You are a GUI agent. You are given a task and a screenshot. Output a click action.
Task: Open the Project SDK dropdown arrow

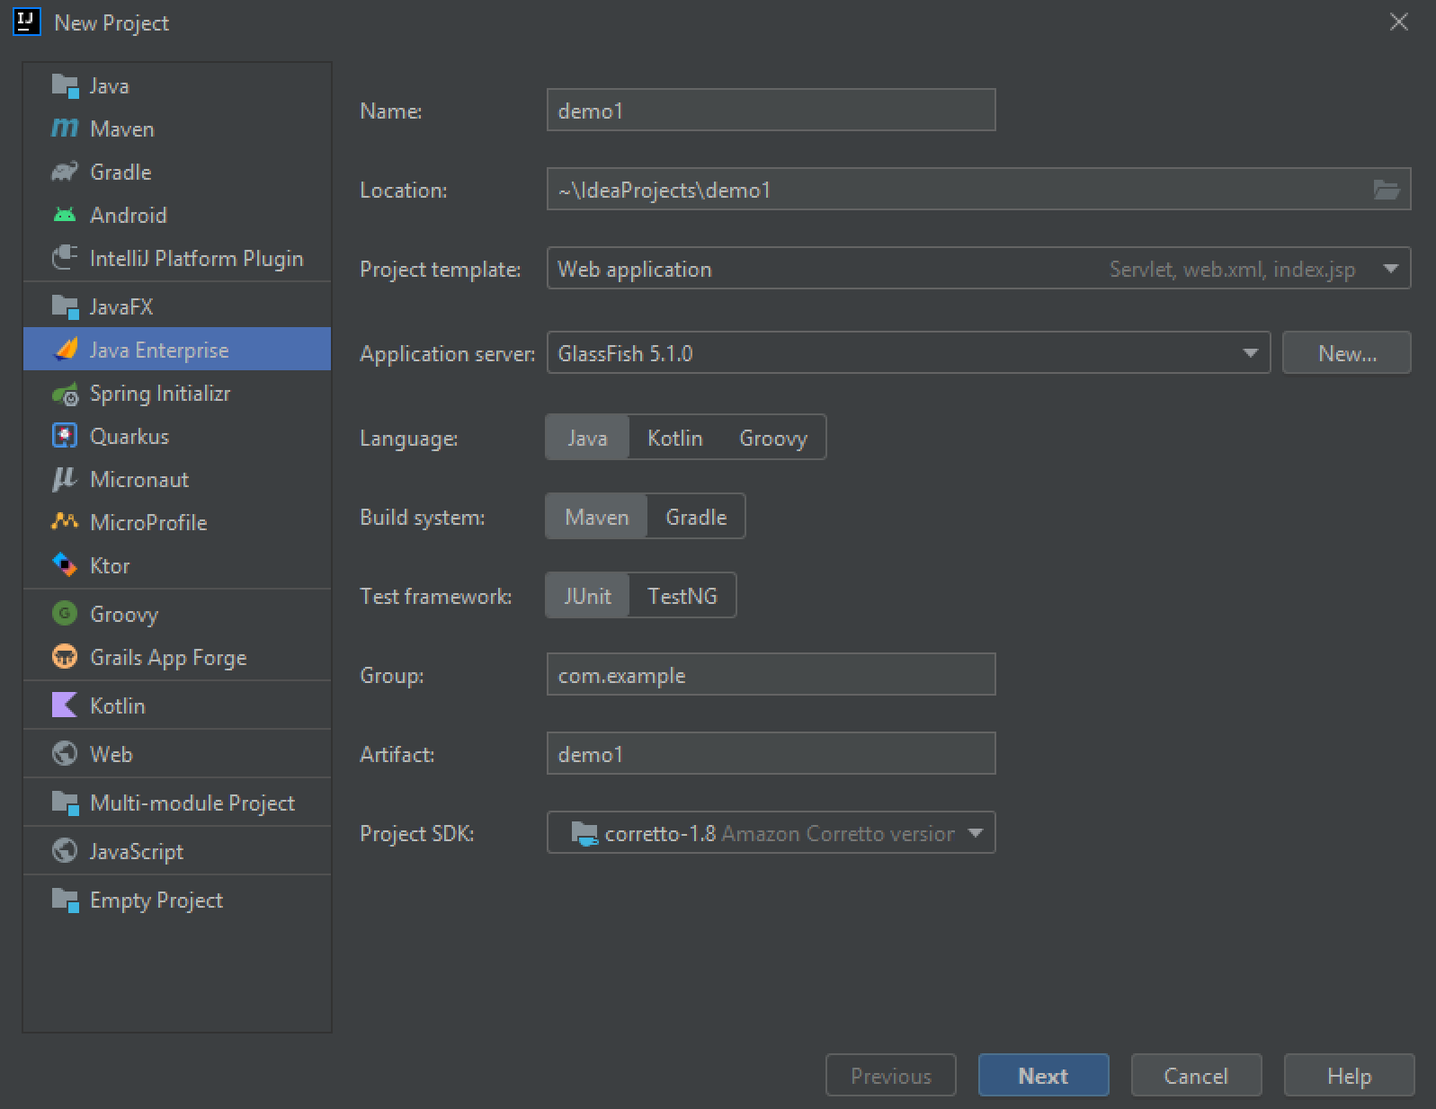pyautogui.click(x=976, y=833)
